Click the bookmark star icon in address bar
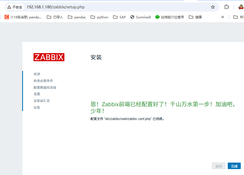 click(x=213, y=7)
